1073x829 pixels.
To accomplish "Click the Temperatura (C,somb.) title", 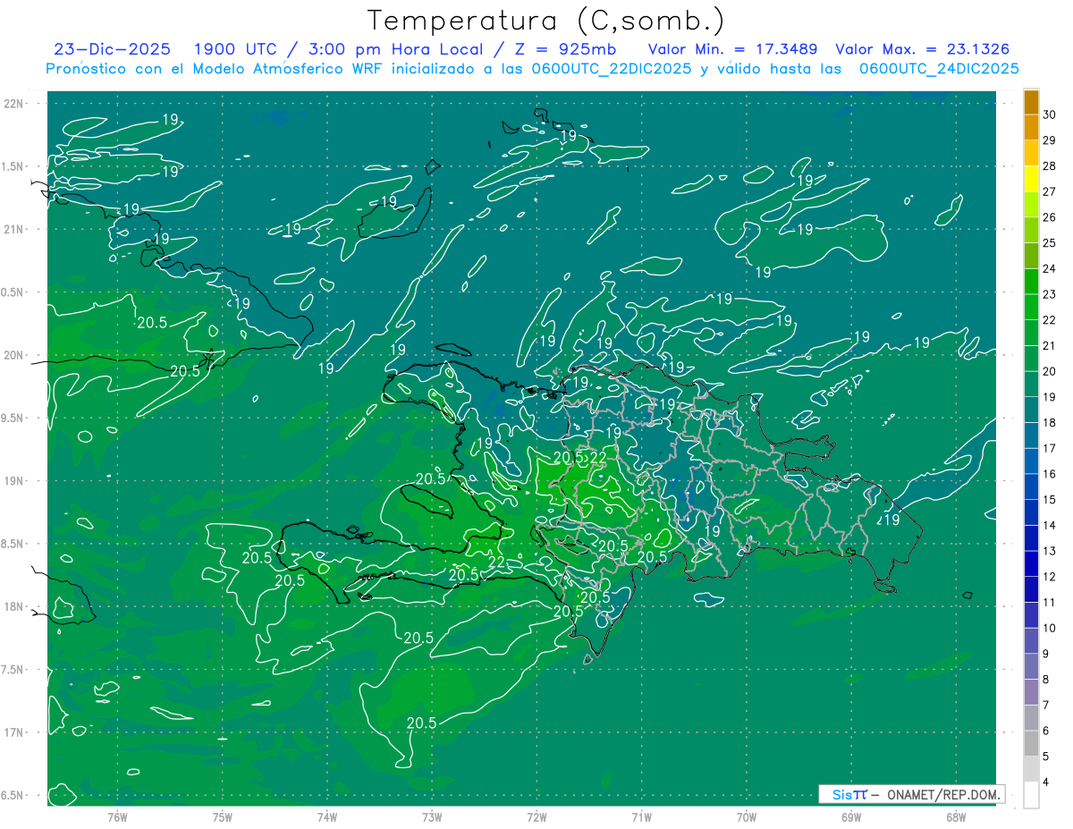I will [x=546, y=21].
